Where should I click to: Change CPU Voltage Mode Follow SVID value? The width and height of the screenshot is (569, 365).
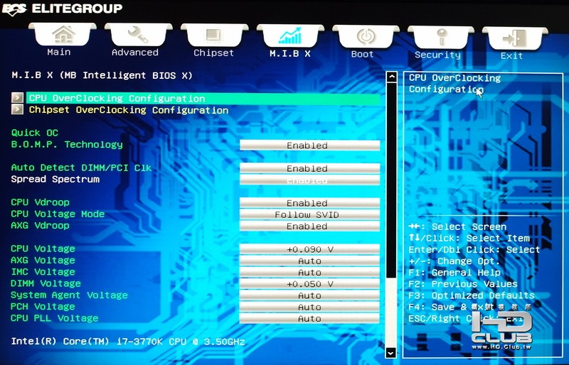[x=309, y=214]
